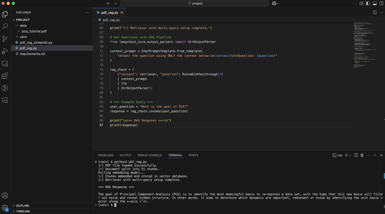Click the terminal prompt input line
Image resolution: width=385 pixels, height=214 pixels.
107,205
